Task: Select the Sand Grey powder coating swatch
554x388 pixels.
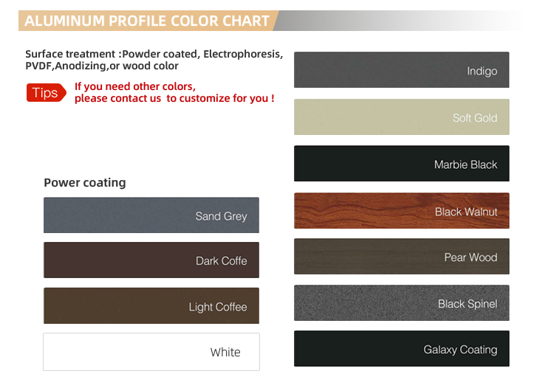Action: coord(151,215)
